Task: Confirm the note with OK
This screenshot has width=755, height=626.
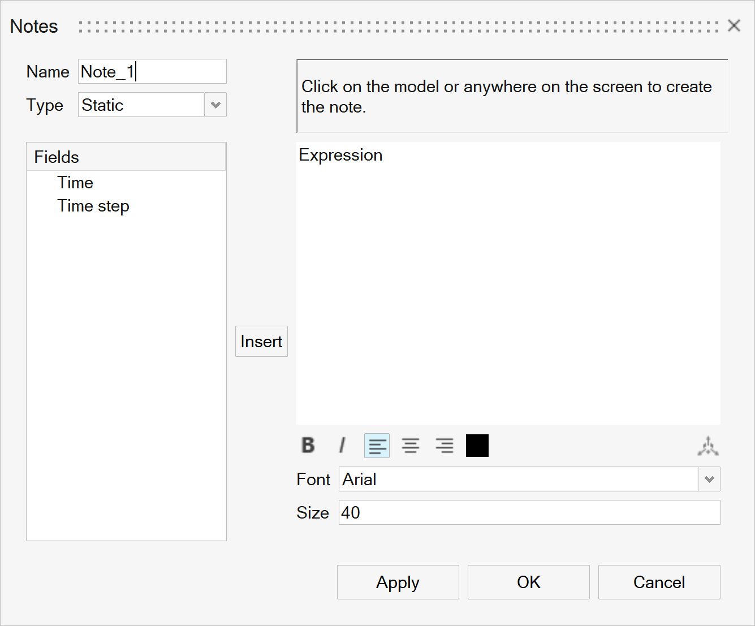Action: click(528, 582)
